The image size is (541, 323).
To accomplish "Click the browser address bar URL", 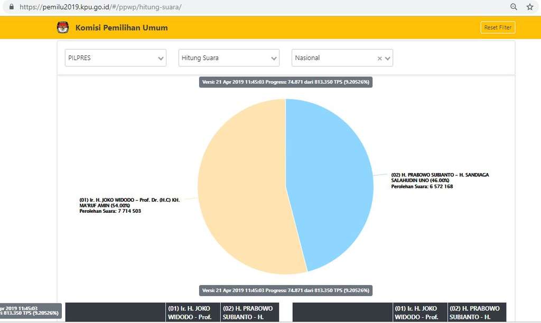I will pyautogui.click(x=100, y=7).
